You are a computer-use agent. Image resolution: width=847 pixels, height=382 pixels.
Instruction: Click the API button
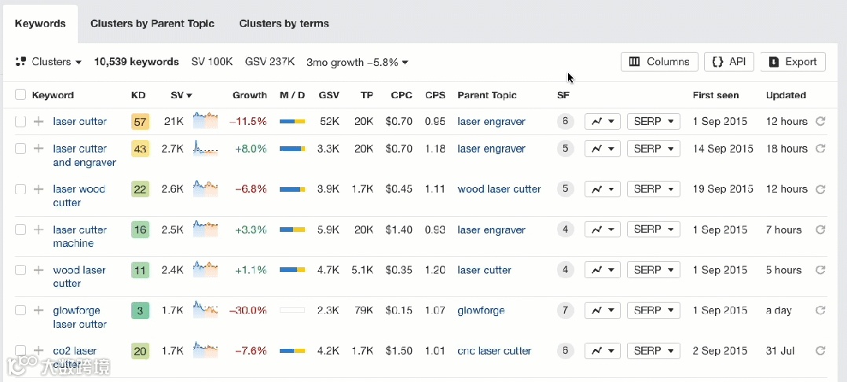(728, 61)
